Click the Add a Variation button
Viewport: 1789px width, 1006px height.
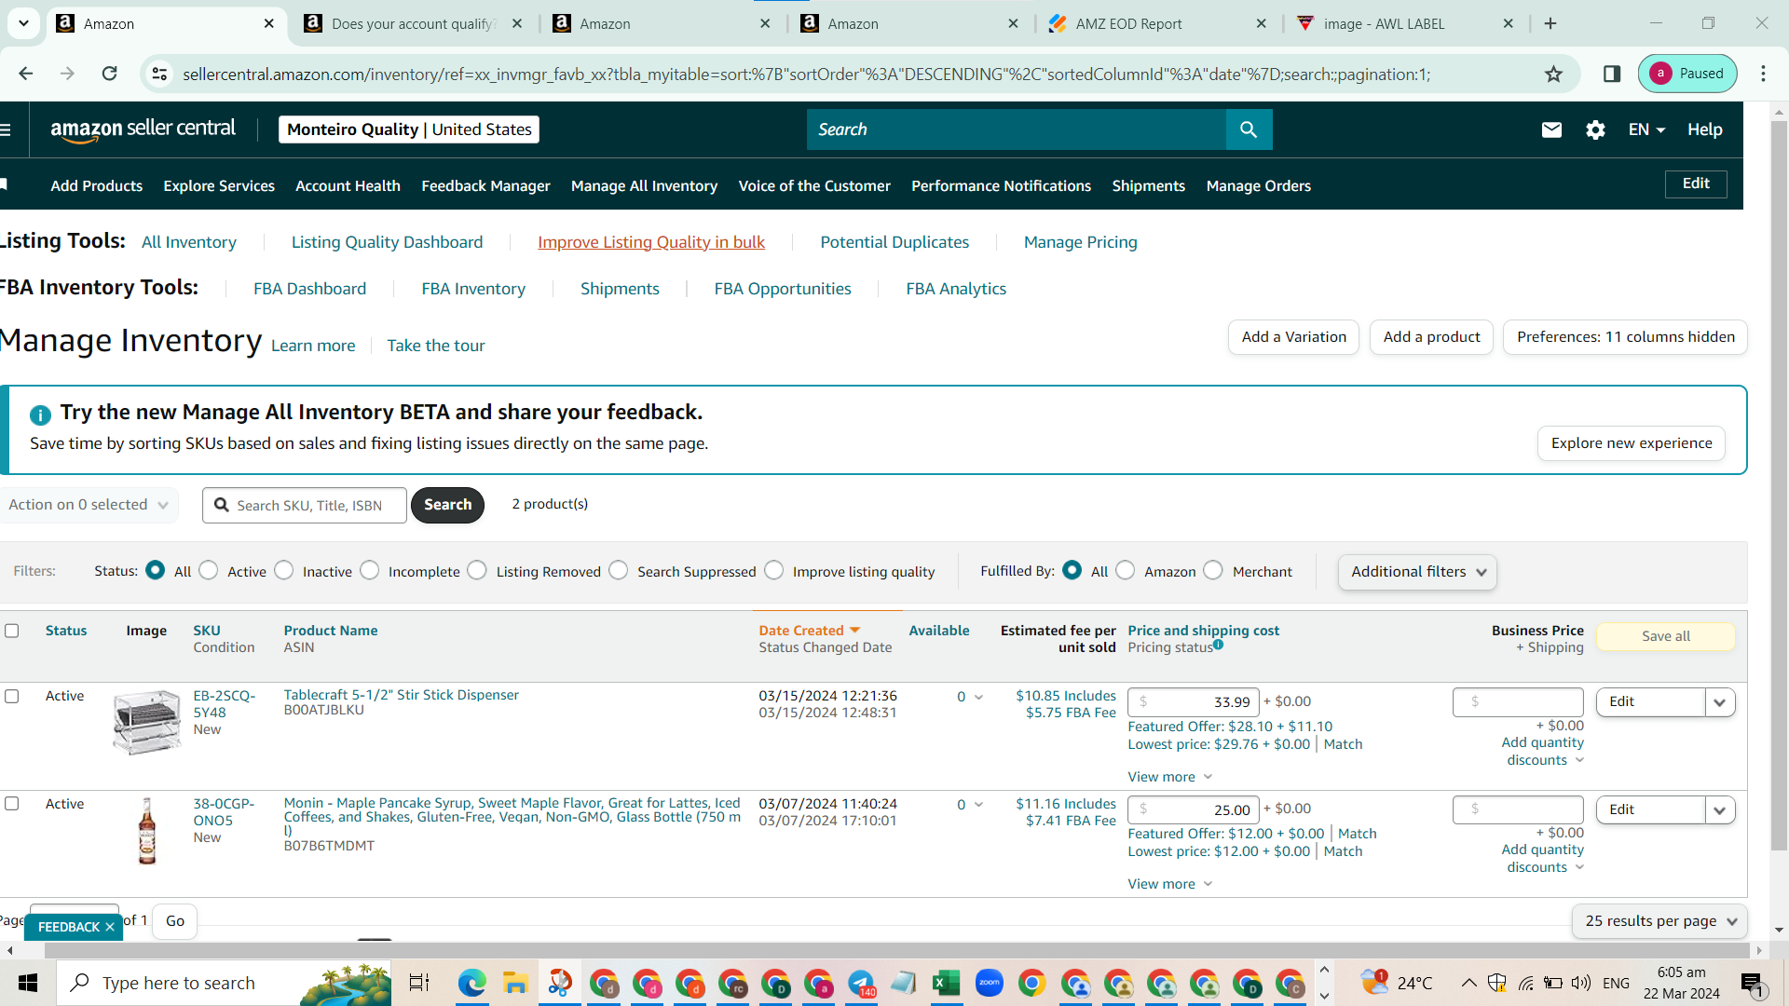(x=1293, y=337)
